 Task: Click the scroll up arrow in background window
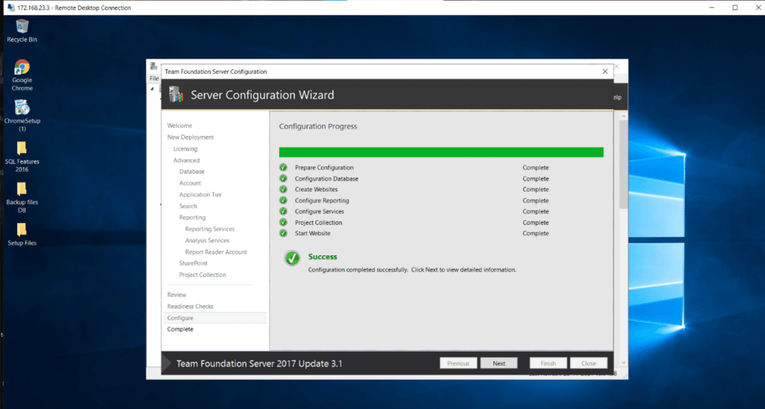click(623, 116)
